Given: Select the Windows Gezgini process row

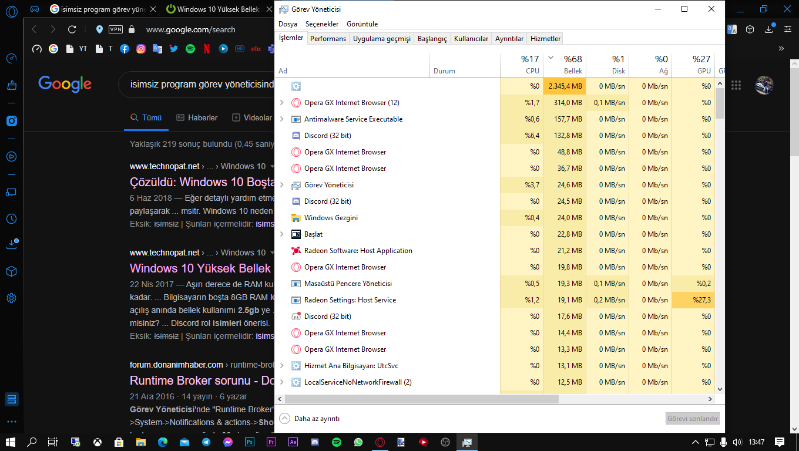Looking at the screenshot, I should click(x=495, y=218).
